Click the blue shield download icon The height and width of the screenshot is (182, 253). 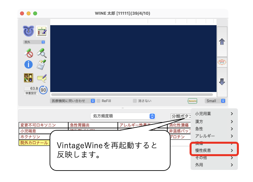28,31
